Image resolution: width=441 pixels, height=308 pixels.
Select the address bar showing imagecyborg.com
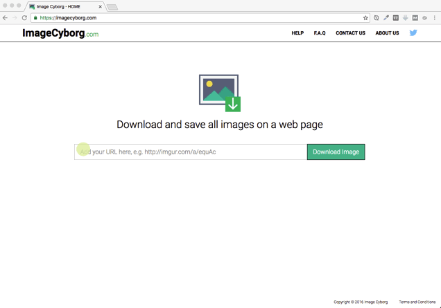[200, 18]
